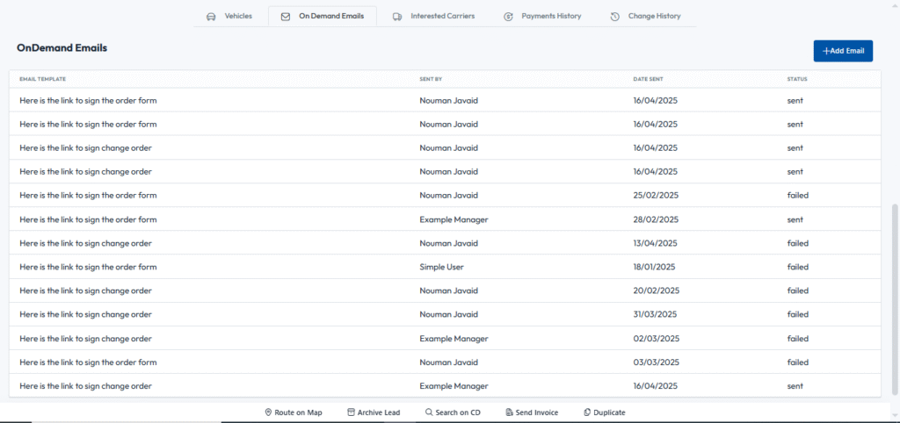Click the truck icon on Interested Carriers

click(x=397, y=17)
